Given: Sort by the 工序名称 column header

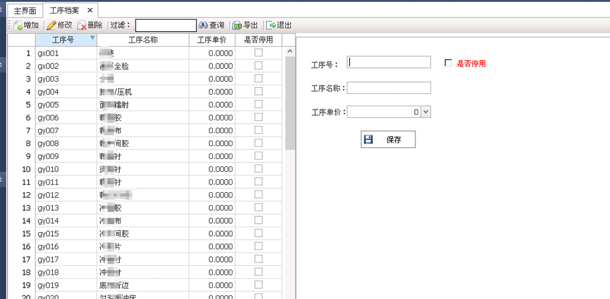Looking at the screenshot, I should (143, 40).
